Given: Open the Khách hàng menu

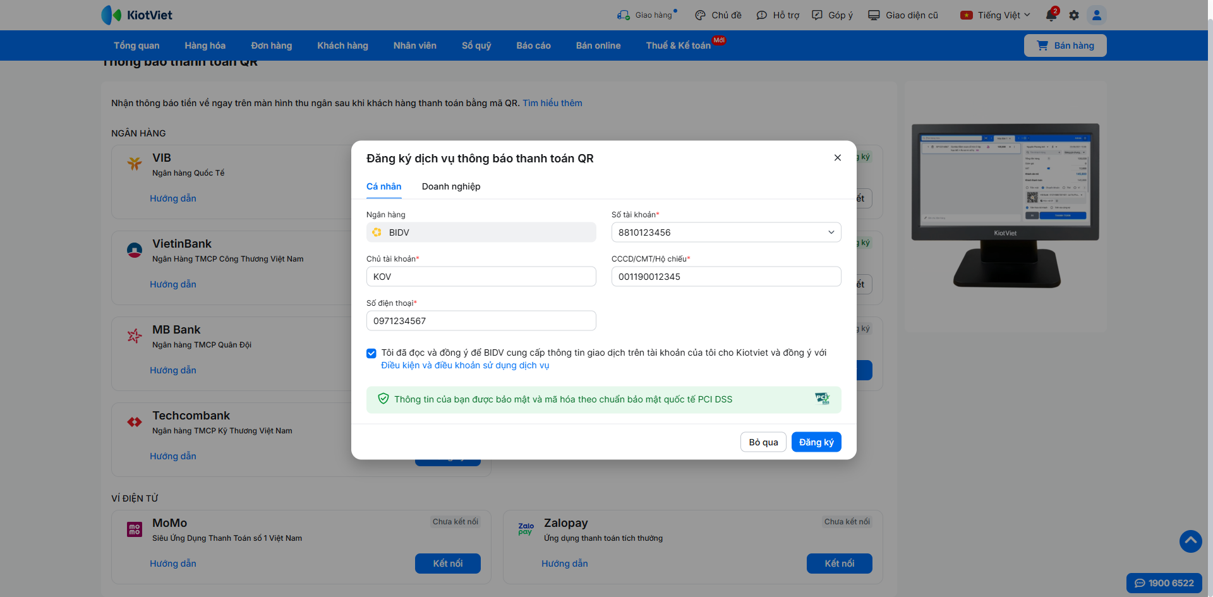Looking at the screenshot, I should (x=343, y=45).
